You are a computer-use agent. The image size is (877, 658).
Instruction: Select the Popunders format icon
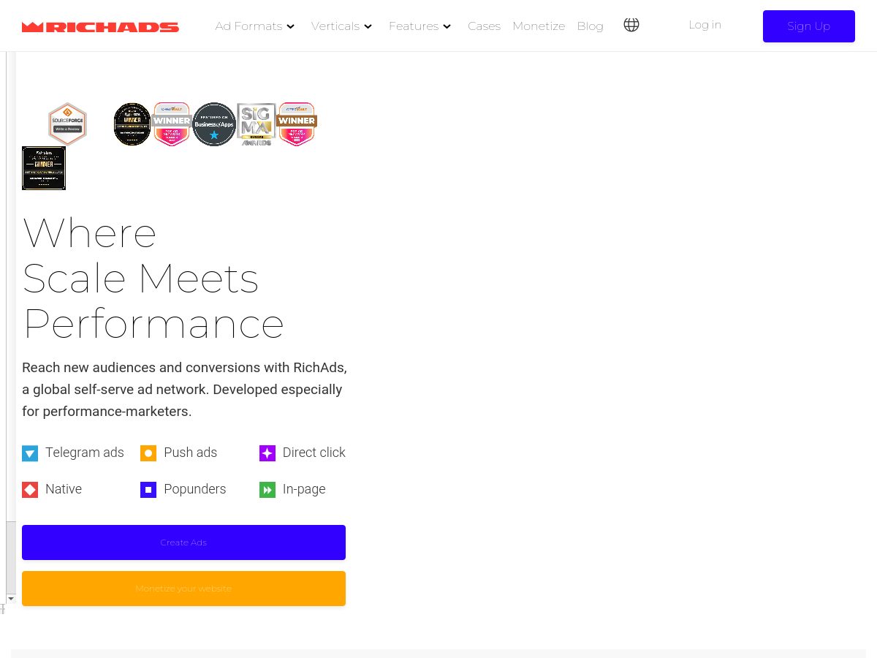point(148,490)
